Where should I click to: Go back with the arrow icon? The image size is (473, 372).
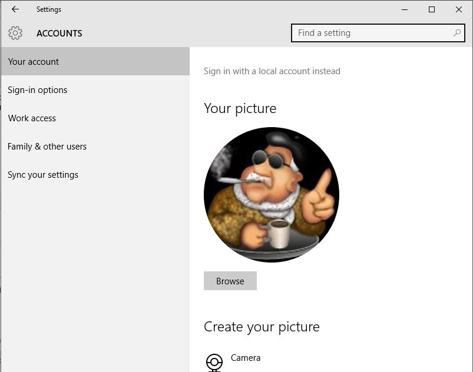click(15, 9)
